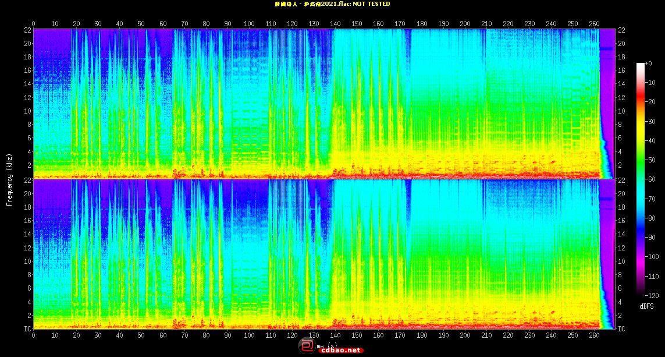The height and width of the screenshot is (357, 665).
Task: Click the -80 level on color scale
Action: pyautogui.click(x=650, y=218)
